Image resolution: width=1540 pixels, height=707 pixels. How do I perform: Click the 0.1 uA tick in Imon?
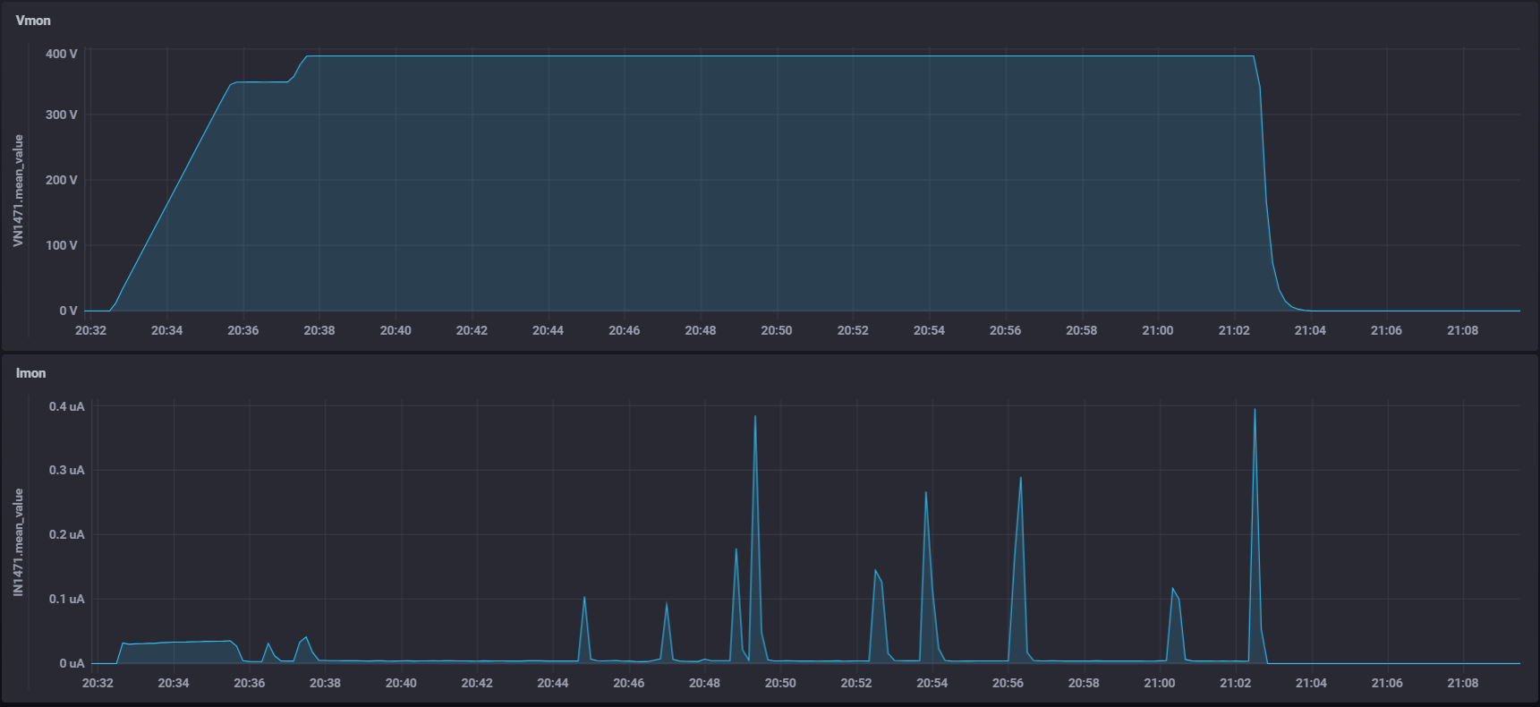[x=67, y=599]
